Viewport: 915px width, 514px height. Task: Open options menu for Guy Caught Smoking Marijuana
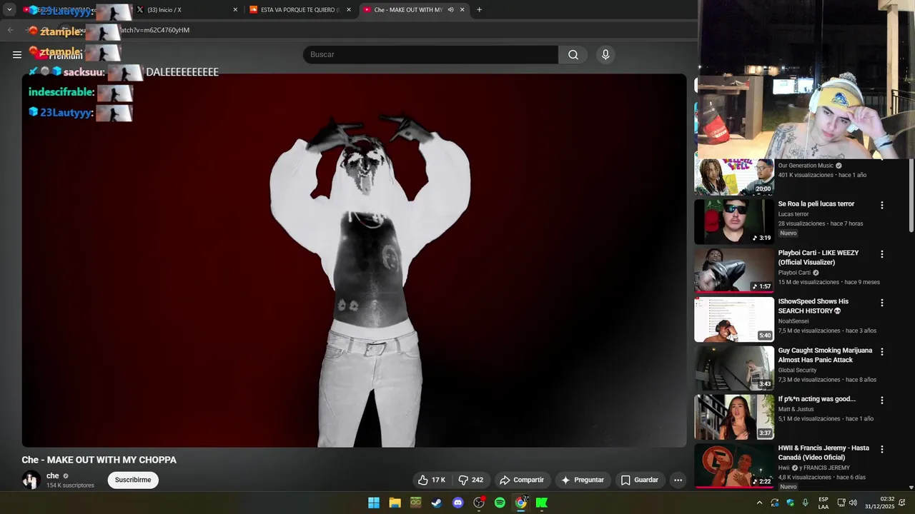tap(881, 352)
